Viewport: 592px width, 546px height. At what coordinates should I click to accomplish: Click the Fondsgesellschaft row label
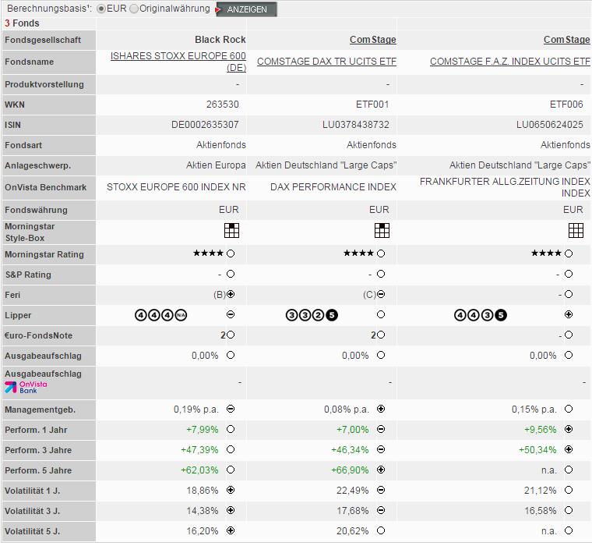(43, 40)
